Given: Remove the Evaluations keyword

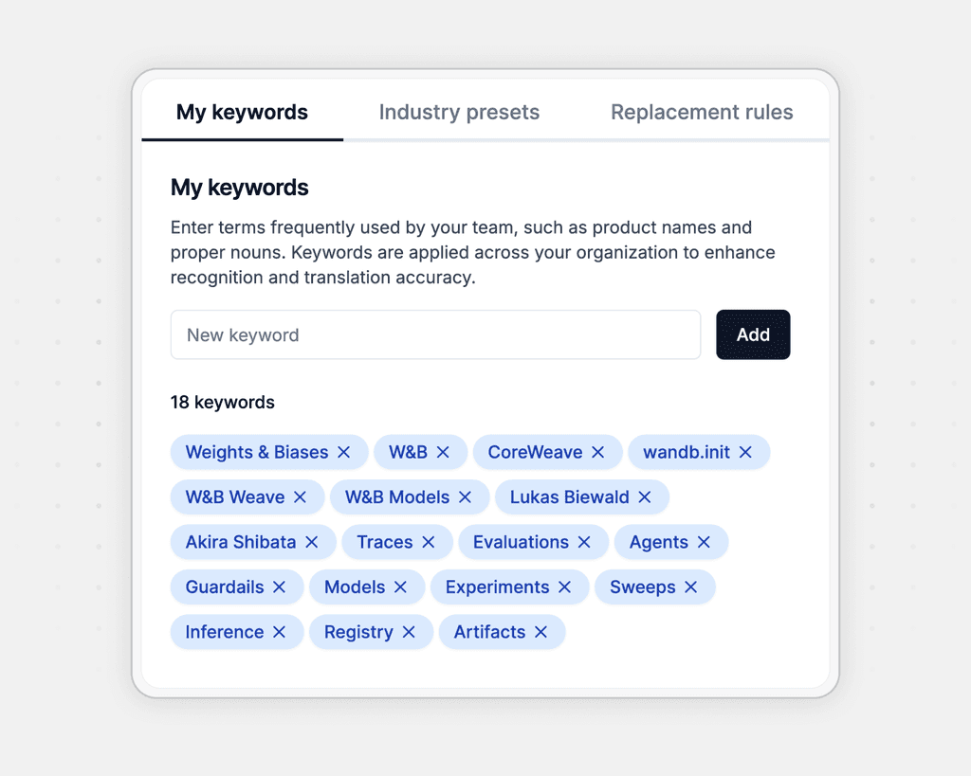Looking at the screenshot, I should coord(584,543).
